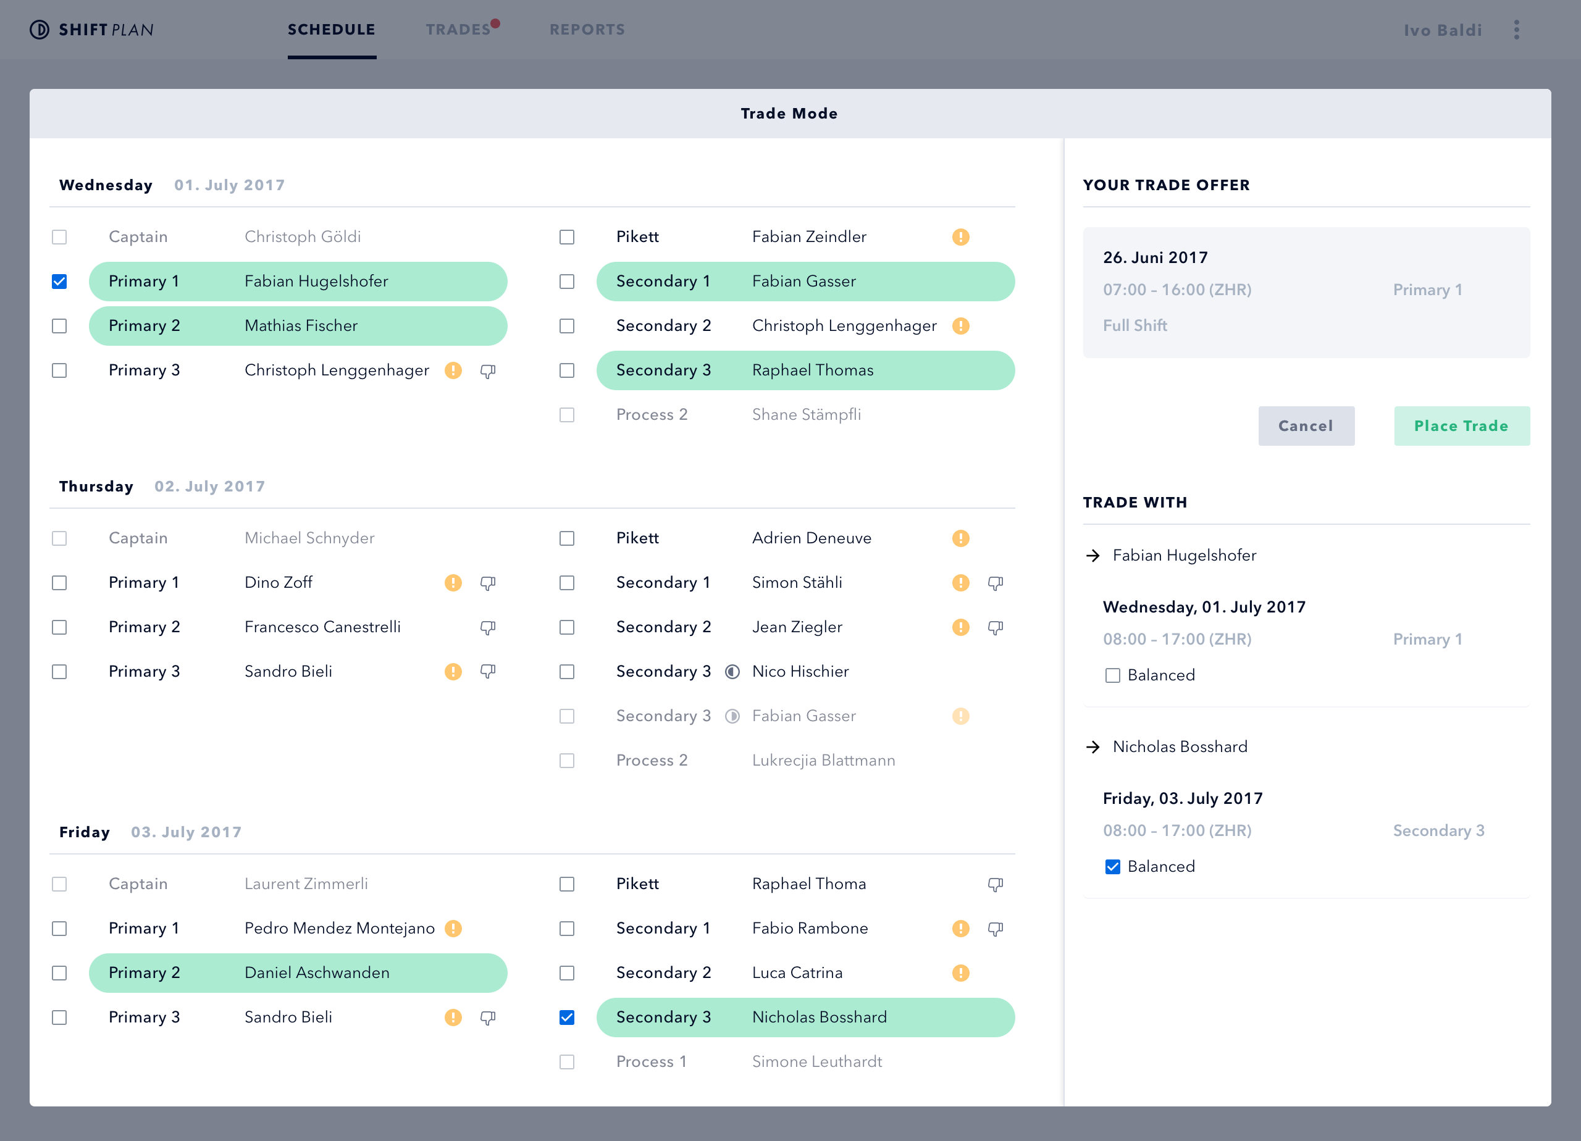Disable Balanced for Nicholas Bosshard trade
The image size is (1581, 1141).
[1112, 867]
